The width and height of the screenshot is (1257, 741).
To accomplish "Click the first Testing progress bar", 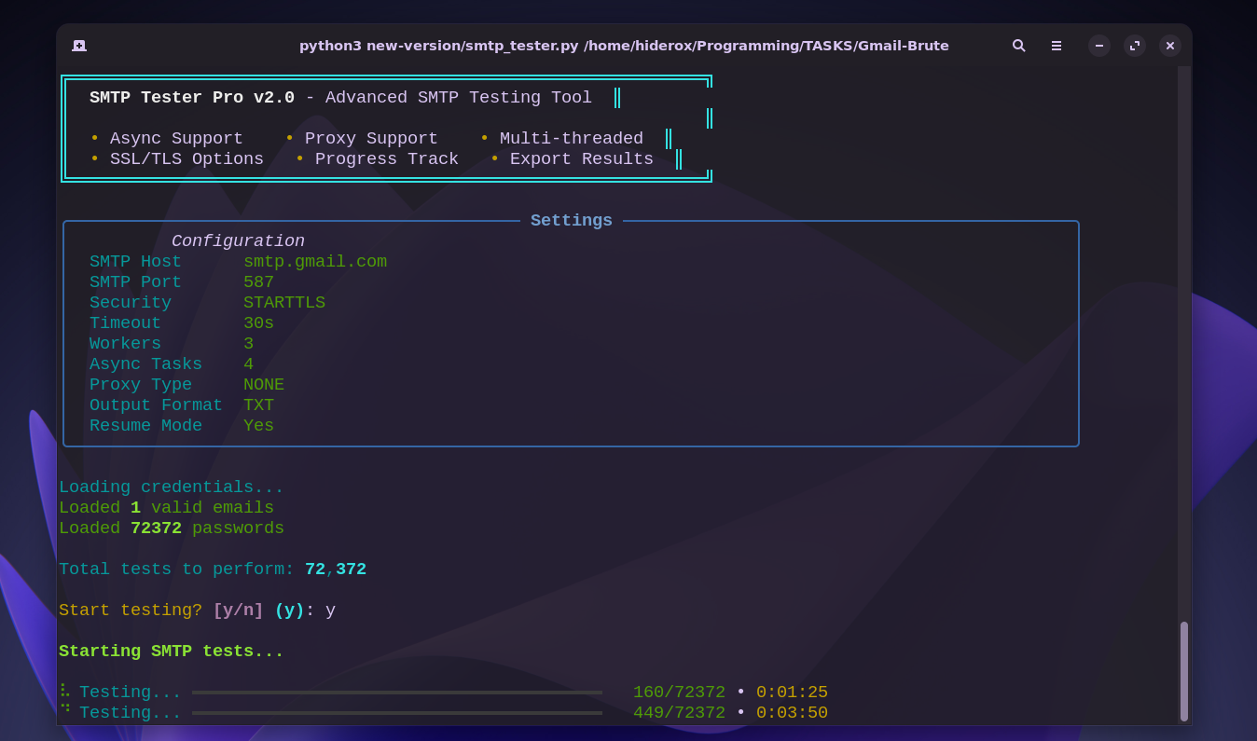I will coord(396,692).
